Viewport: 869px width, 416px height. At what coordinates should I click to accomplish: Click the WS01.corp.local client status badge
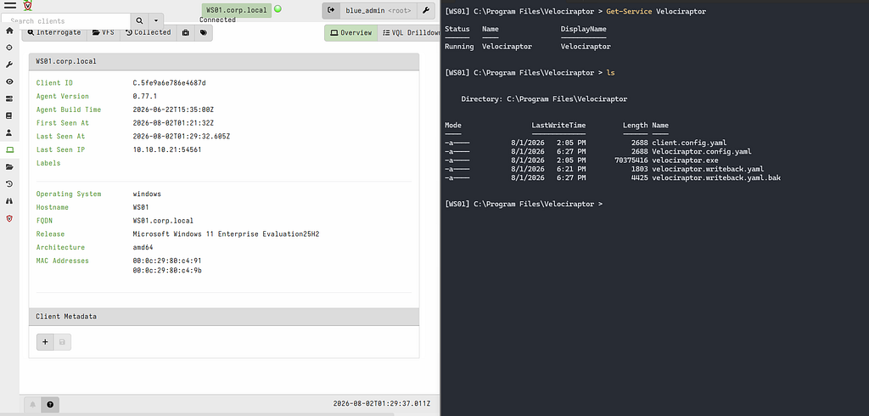point(237,10)
